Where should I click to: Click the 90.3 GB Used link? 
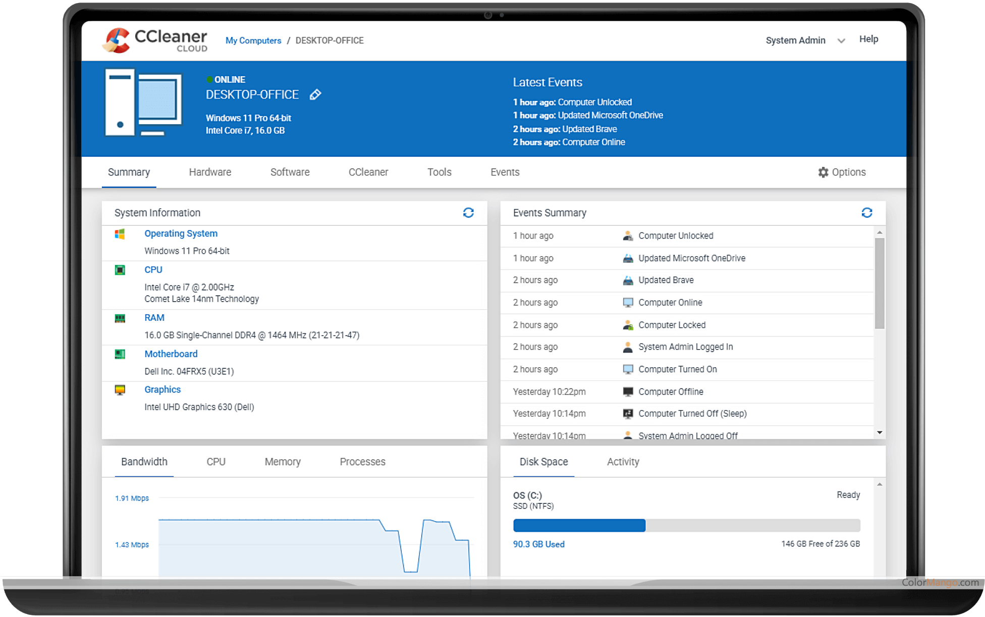(538, 544)
